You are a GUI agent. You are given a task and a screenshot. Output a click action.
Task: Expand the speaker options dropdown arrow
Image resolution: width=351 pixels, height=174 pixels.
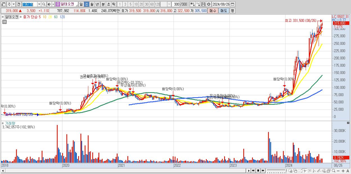pyautogui.click(x=53, y=4)
